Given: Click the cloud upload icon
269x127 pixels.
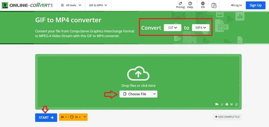Looking at the screenshot, I should pos(138,73).
